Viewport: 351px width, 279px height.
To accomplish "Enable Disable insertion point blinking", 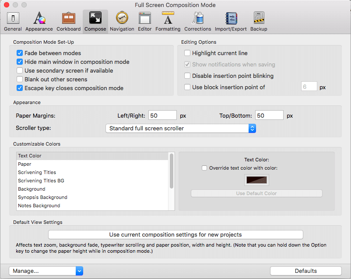I will click(187, 76).
